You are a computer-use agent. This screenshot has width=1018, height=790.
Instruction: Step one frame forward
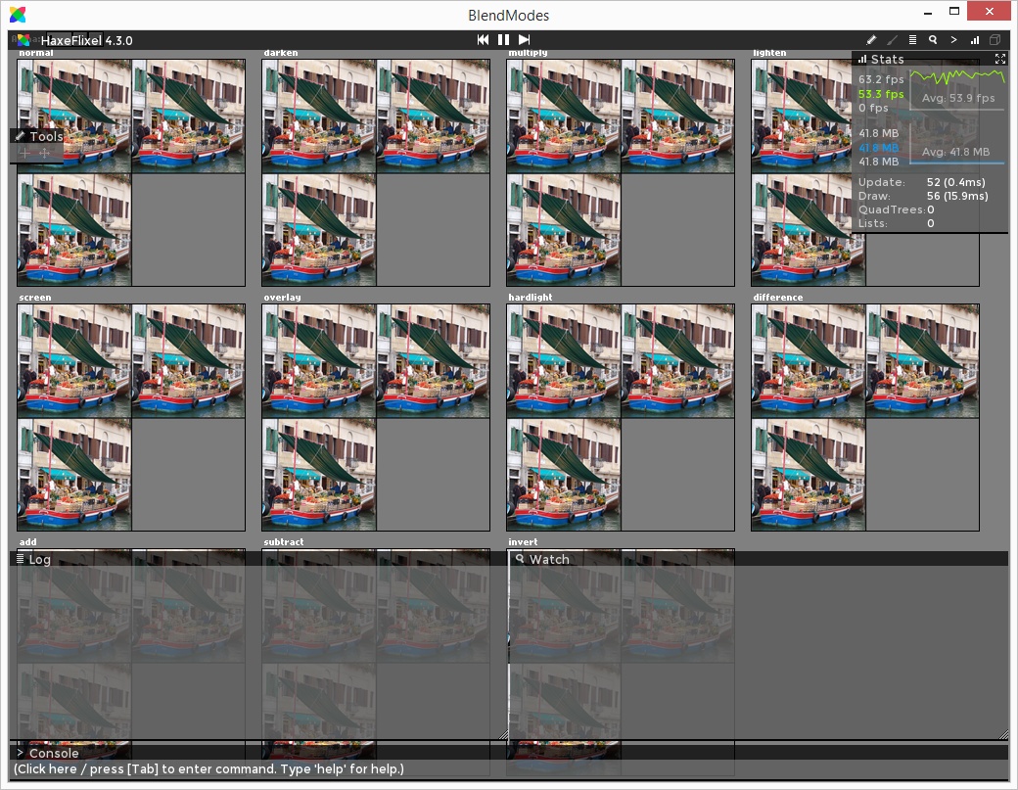(525, 40)
